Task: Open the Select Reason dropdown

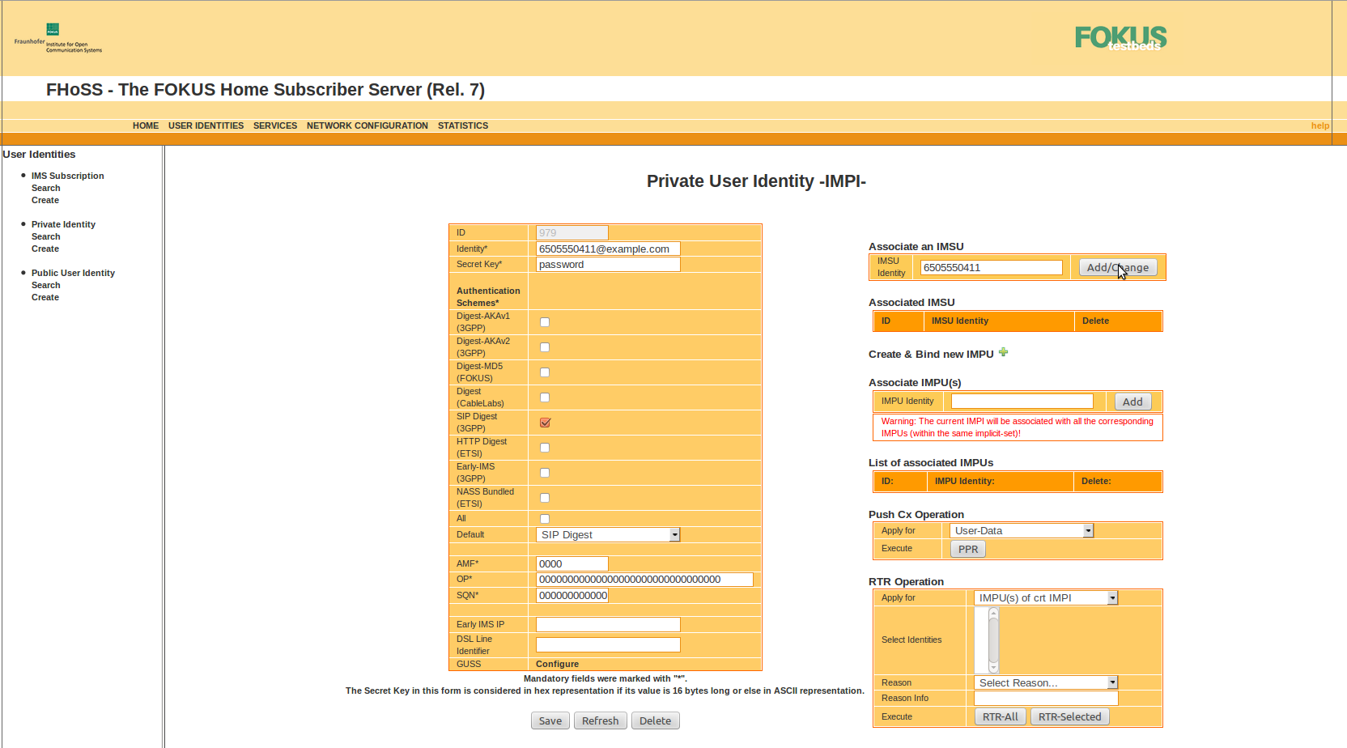Action: pyautogui.click(x=1046, y=683)
